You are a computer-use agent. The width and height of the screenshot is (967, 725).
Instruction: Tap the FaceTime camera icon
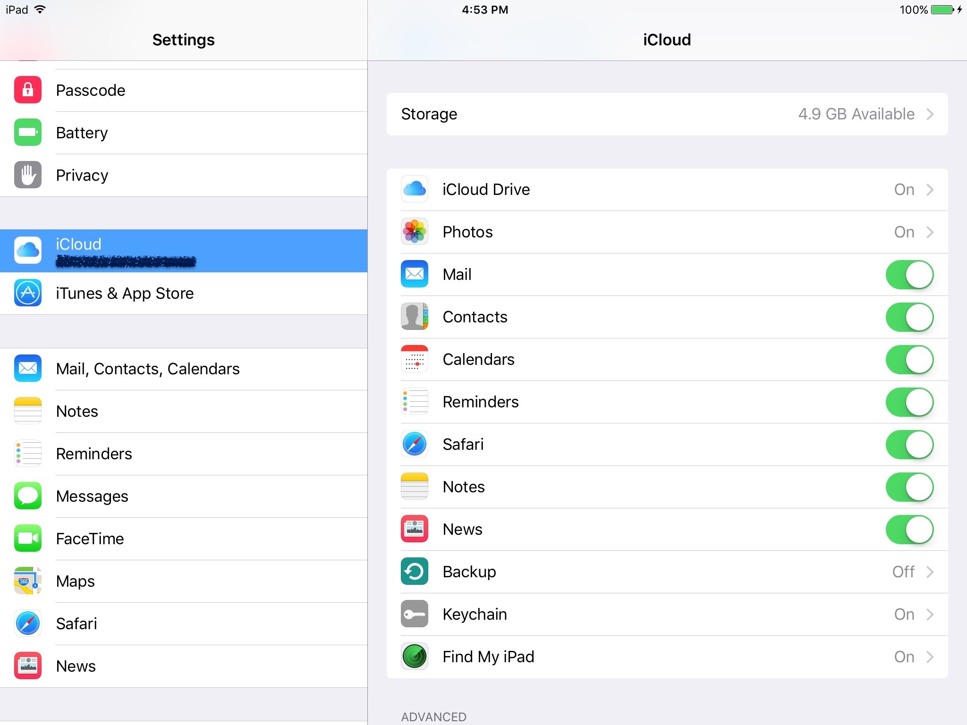pos(28,538)
